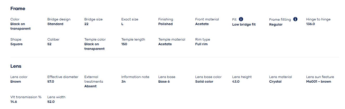345x109 pixels.
Task: Click the Base 6 lens base value
Action: coord(164,82)
